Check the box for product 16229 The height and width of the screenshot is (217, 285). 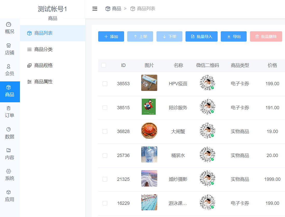[x=105, y=203]
